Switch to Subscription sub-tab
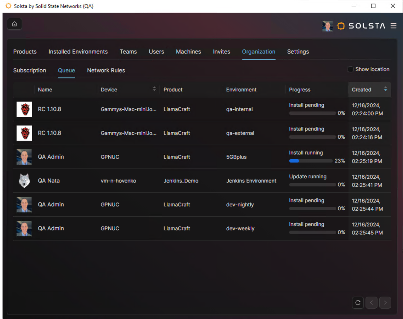 pos(30,70)
